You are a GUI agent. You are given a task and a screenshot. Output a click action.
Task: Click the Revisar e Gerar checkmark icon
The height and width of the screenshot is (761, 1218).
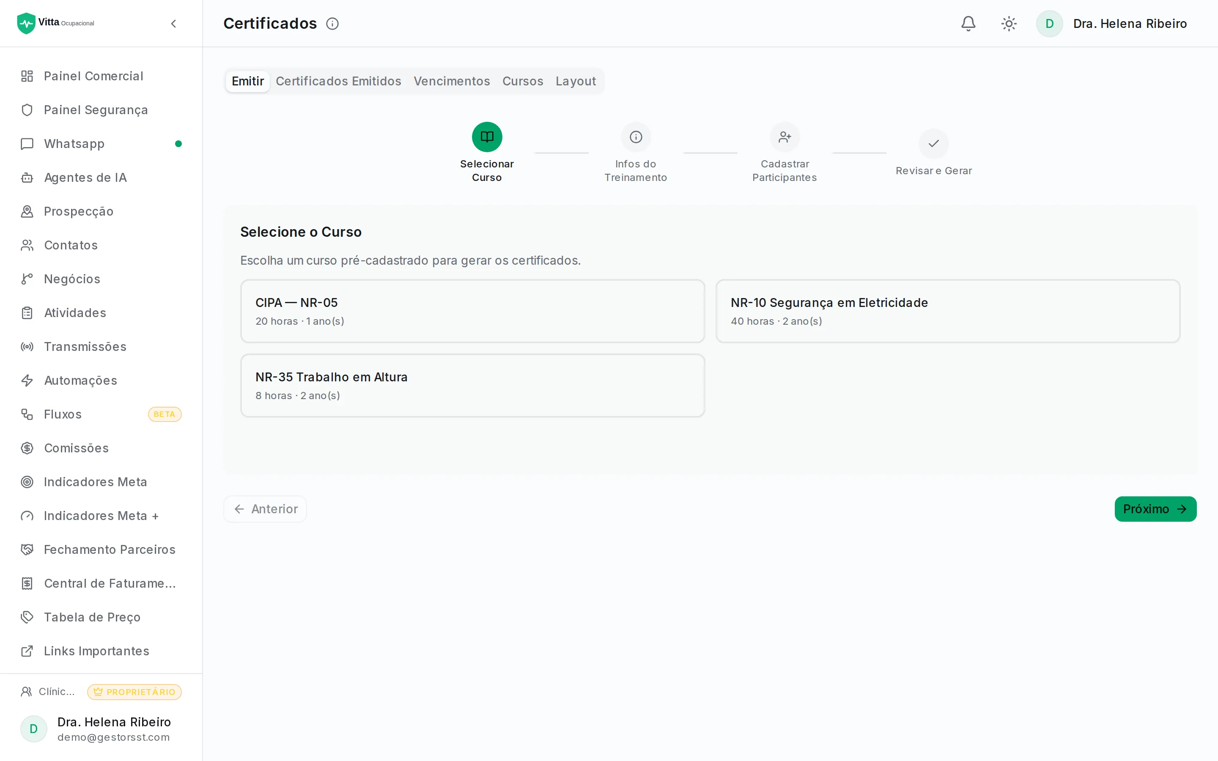click(934, 143)
